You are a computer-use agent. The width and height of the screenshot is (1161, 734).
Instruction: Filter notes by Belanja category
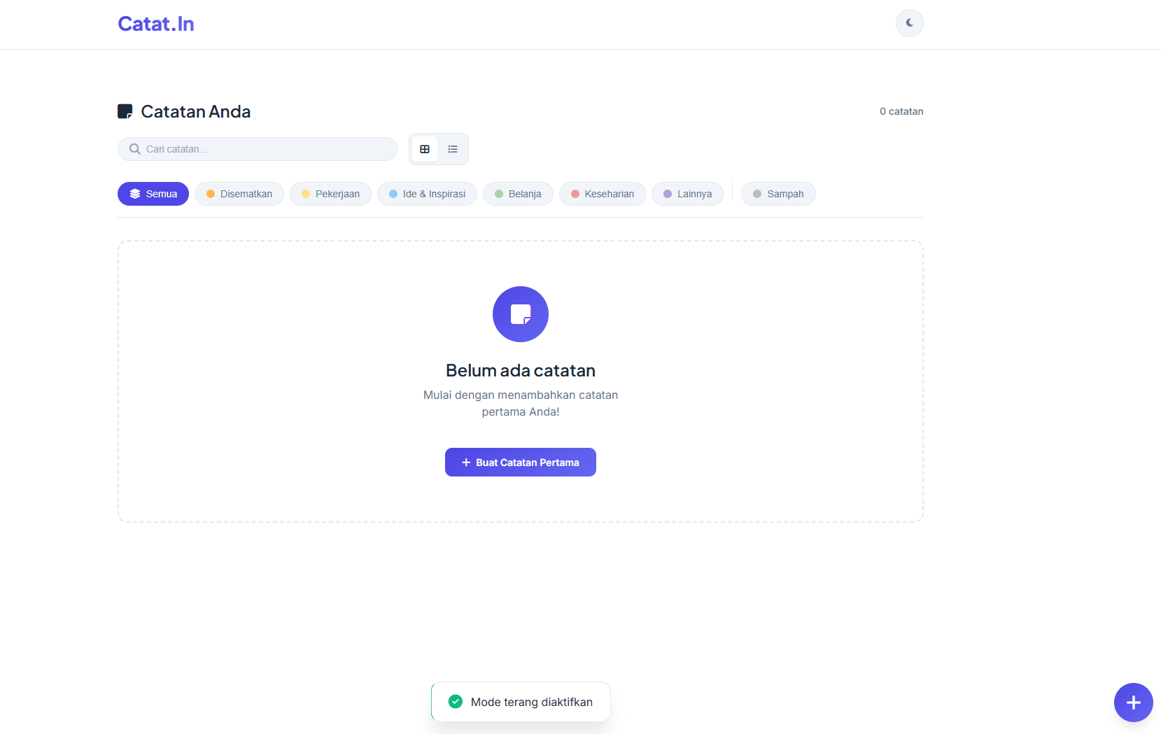(x=518, y=194)
